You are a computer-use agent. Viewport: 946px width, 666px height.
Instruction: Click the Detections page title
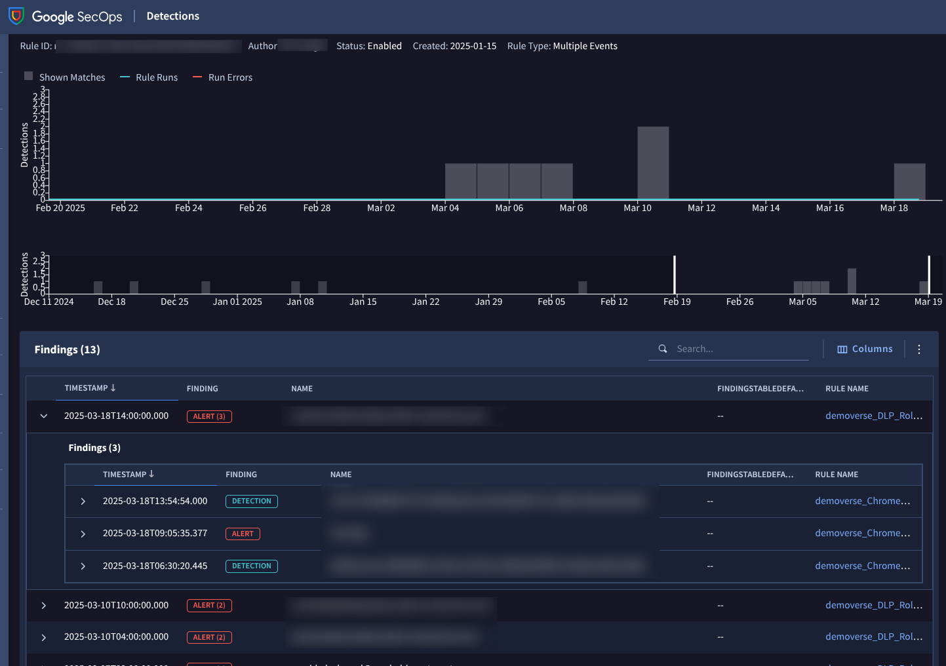click(173, 16)
